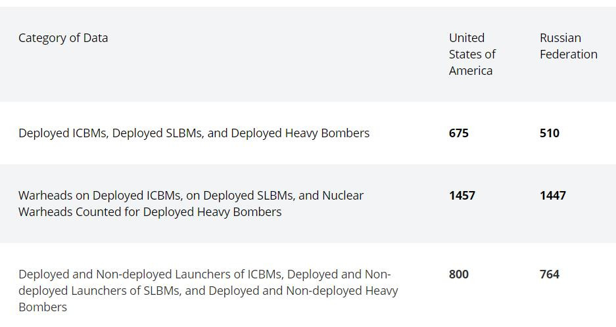Click 'Warheads Counted for Deployed Heavy Bombers' line
The width and height of the screenshot is (616, 327).
(x=150, y=212)
